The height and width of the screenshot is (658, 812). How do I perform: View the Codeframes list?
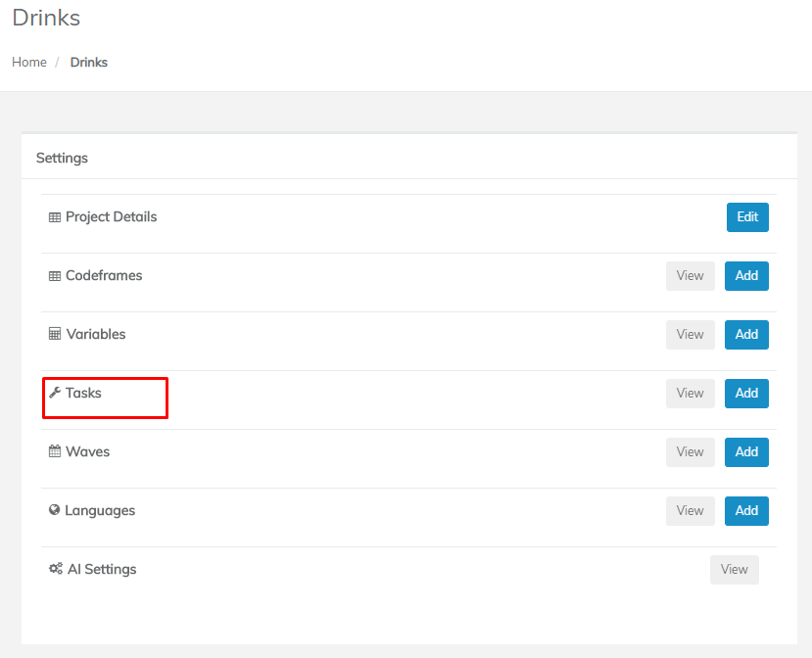(x=690, y=276)
